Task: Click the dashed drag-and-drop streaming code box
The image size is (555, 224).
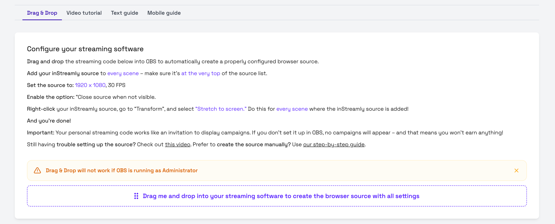Action: tap(277, 196)
